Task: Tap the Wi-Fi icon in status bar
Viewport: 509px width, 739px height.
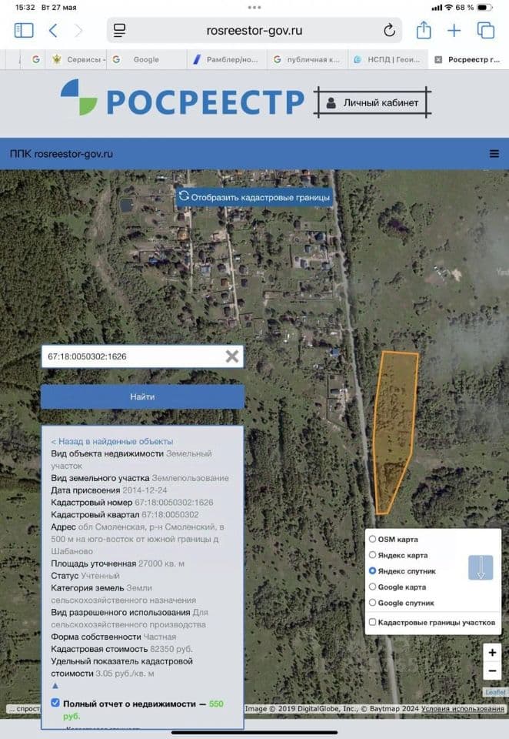Action: click(449, 8)
